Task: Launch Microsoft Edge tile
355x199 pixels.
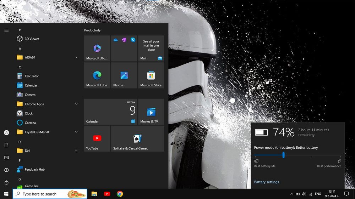Action: pyautogui.click(x=97, y=75)
